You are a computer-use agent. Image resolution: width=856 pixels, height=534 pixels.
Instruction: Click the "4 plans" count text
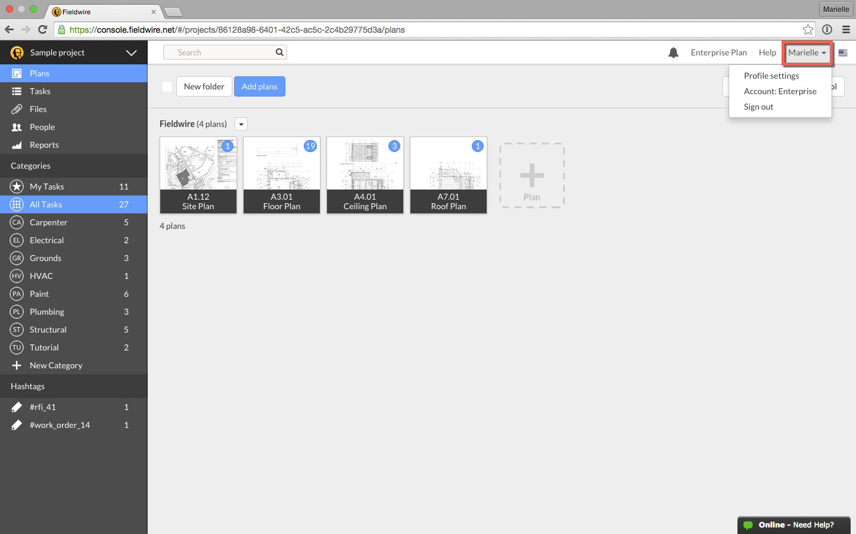[172, 226]
